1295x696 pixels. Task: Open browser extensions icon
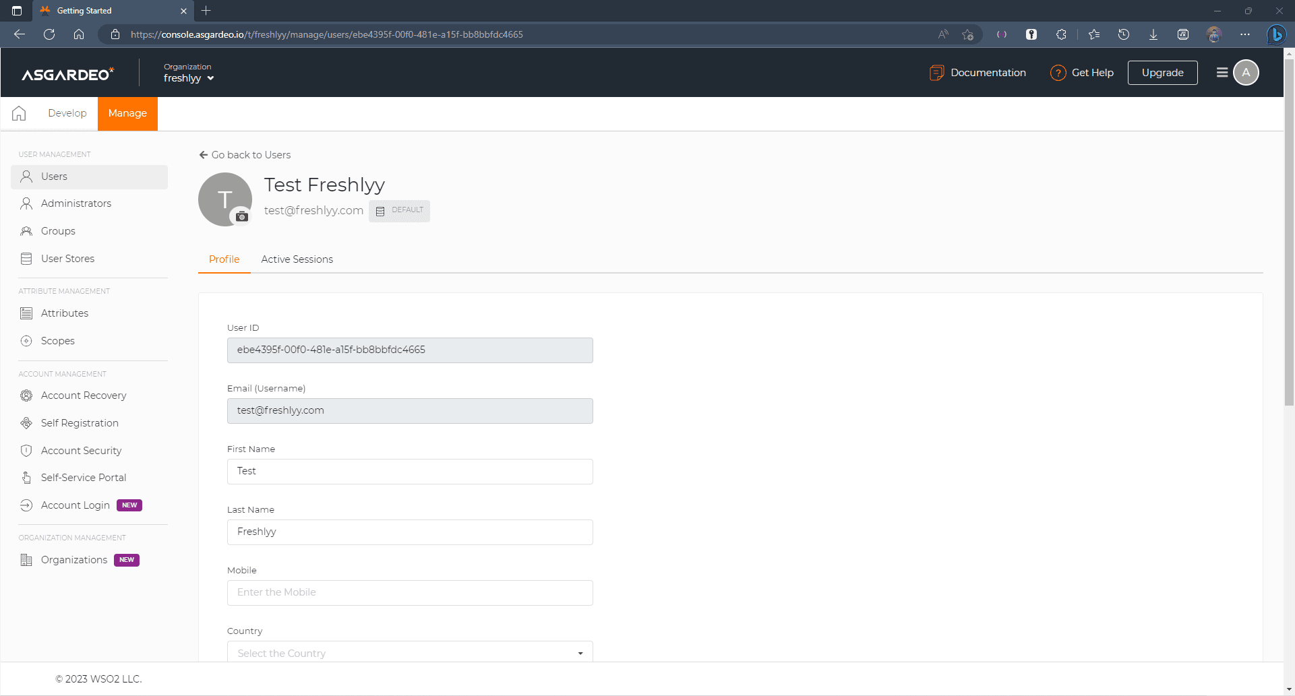(1061, 34)
